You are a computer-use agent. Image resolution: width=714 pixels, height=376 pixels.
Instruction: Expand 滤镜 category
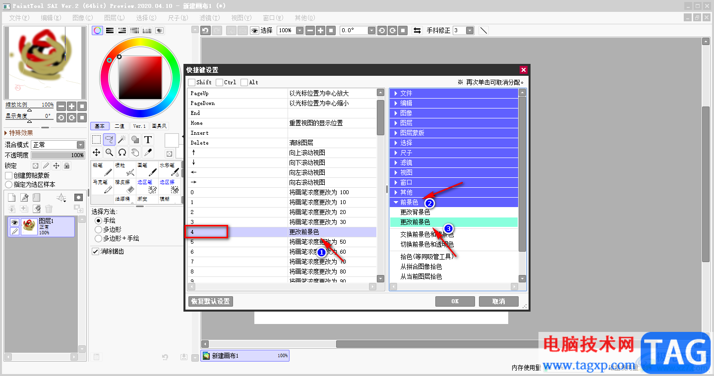454,162
